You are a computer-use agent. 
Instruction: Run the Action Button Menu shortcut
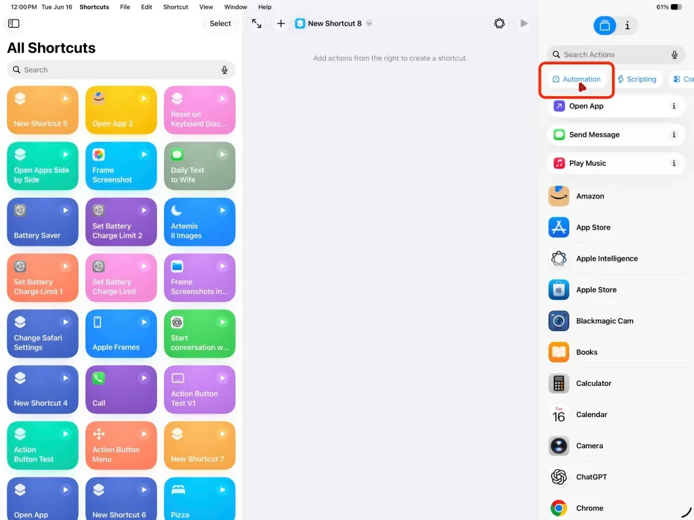point(144,434)
